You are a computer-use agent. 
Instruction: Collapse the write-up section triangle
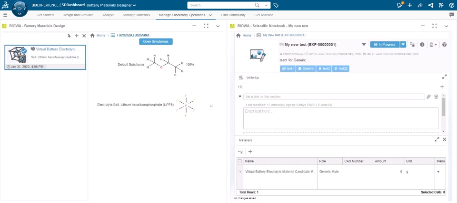pyautogui.click(x=240, y=97)
